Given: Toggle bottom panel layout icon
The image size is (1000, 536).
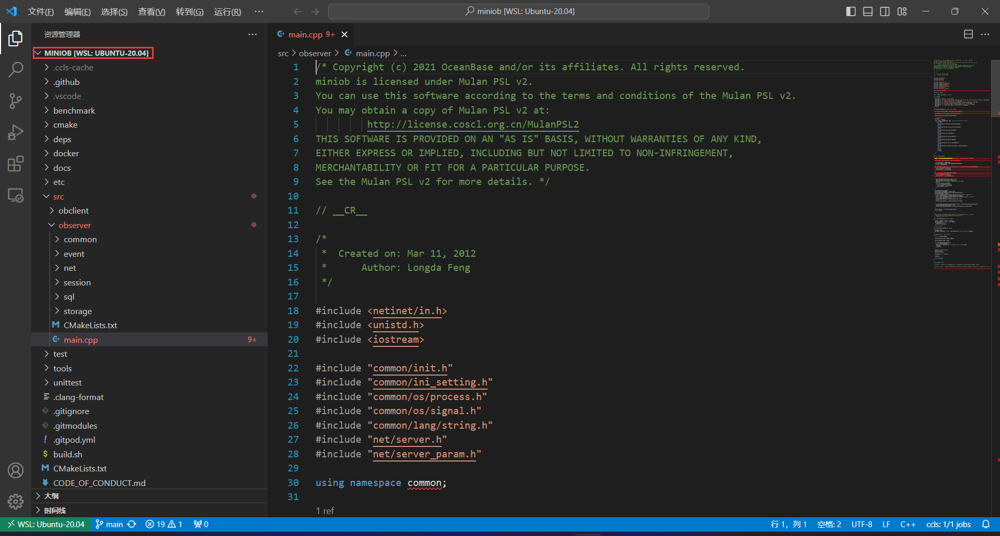Looking at the screenshot, I should click(x=868, y=11).
